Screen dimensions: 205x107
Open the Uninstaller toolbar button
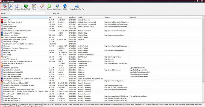[x=4, y=7]
